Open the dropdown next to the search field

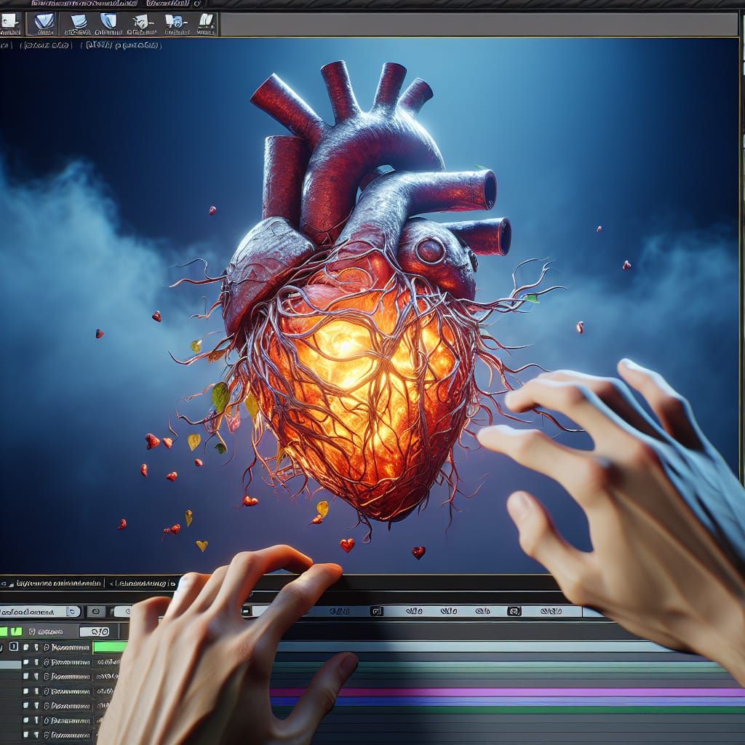[x=71, y=611]
